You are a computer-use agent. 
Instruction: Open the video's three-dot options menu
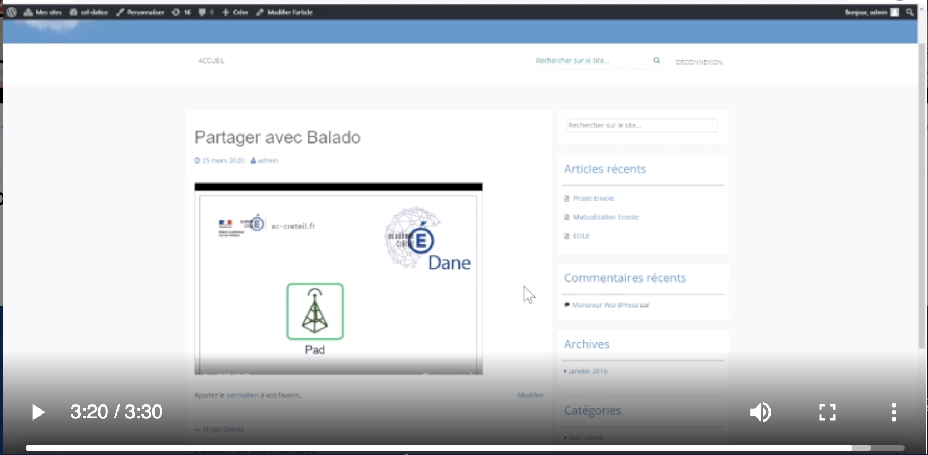coord(894,412)
